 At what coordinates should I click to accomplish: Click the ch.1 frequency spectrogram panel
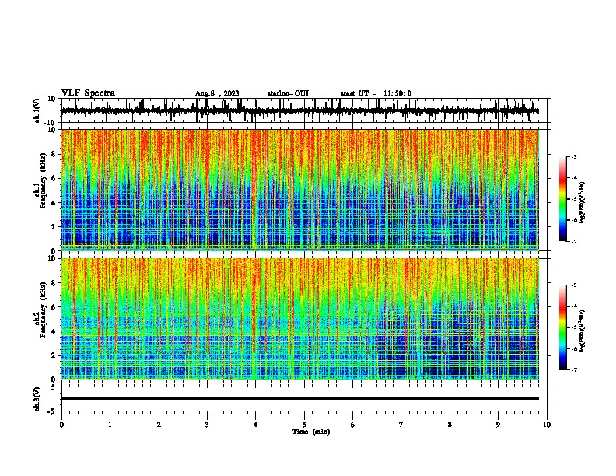point(299,190)
